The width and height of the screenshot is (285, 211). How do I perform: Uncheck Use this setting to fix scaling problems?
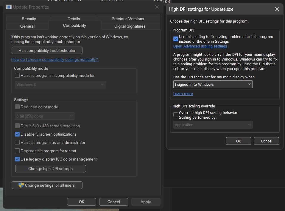(x=176, y=39)
